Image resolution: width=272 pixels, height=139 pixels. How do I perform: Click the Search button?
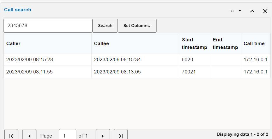(105, 26)
